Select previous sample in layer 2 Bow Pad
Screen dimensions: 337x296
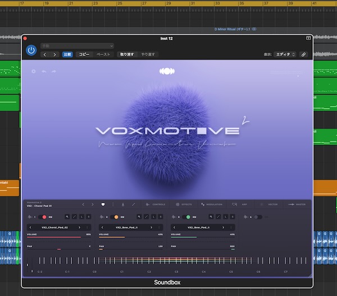[102, 228]
